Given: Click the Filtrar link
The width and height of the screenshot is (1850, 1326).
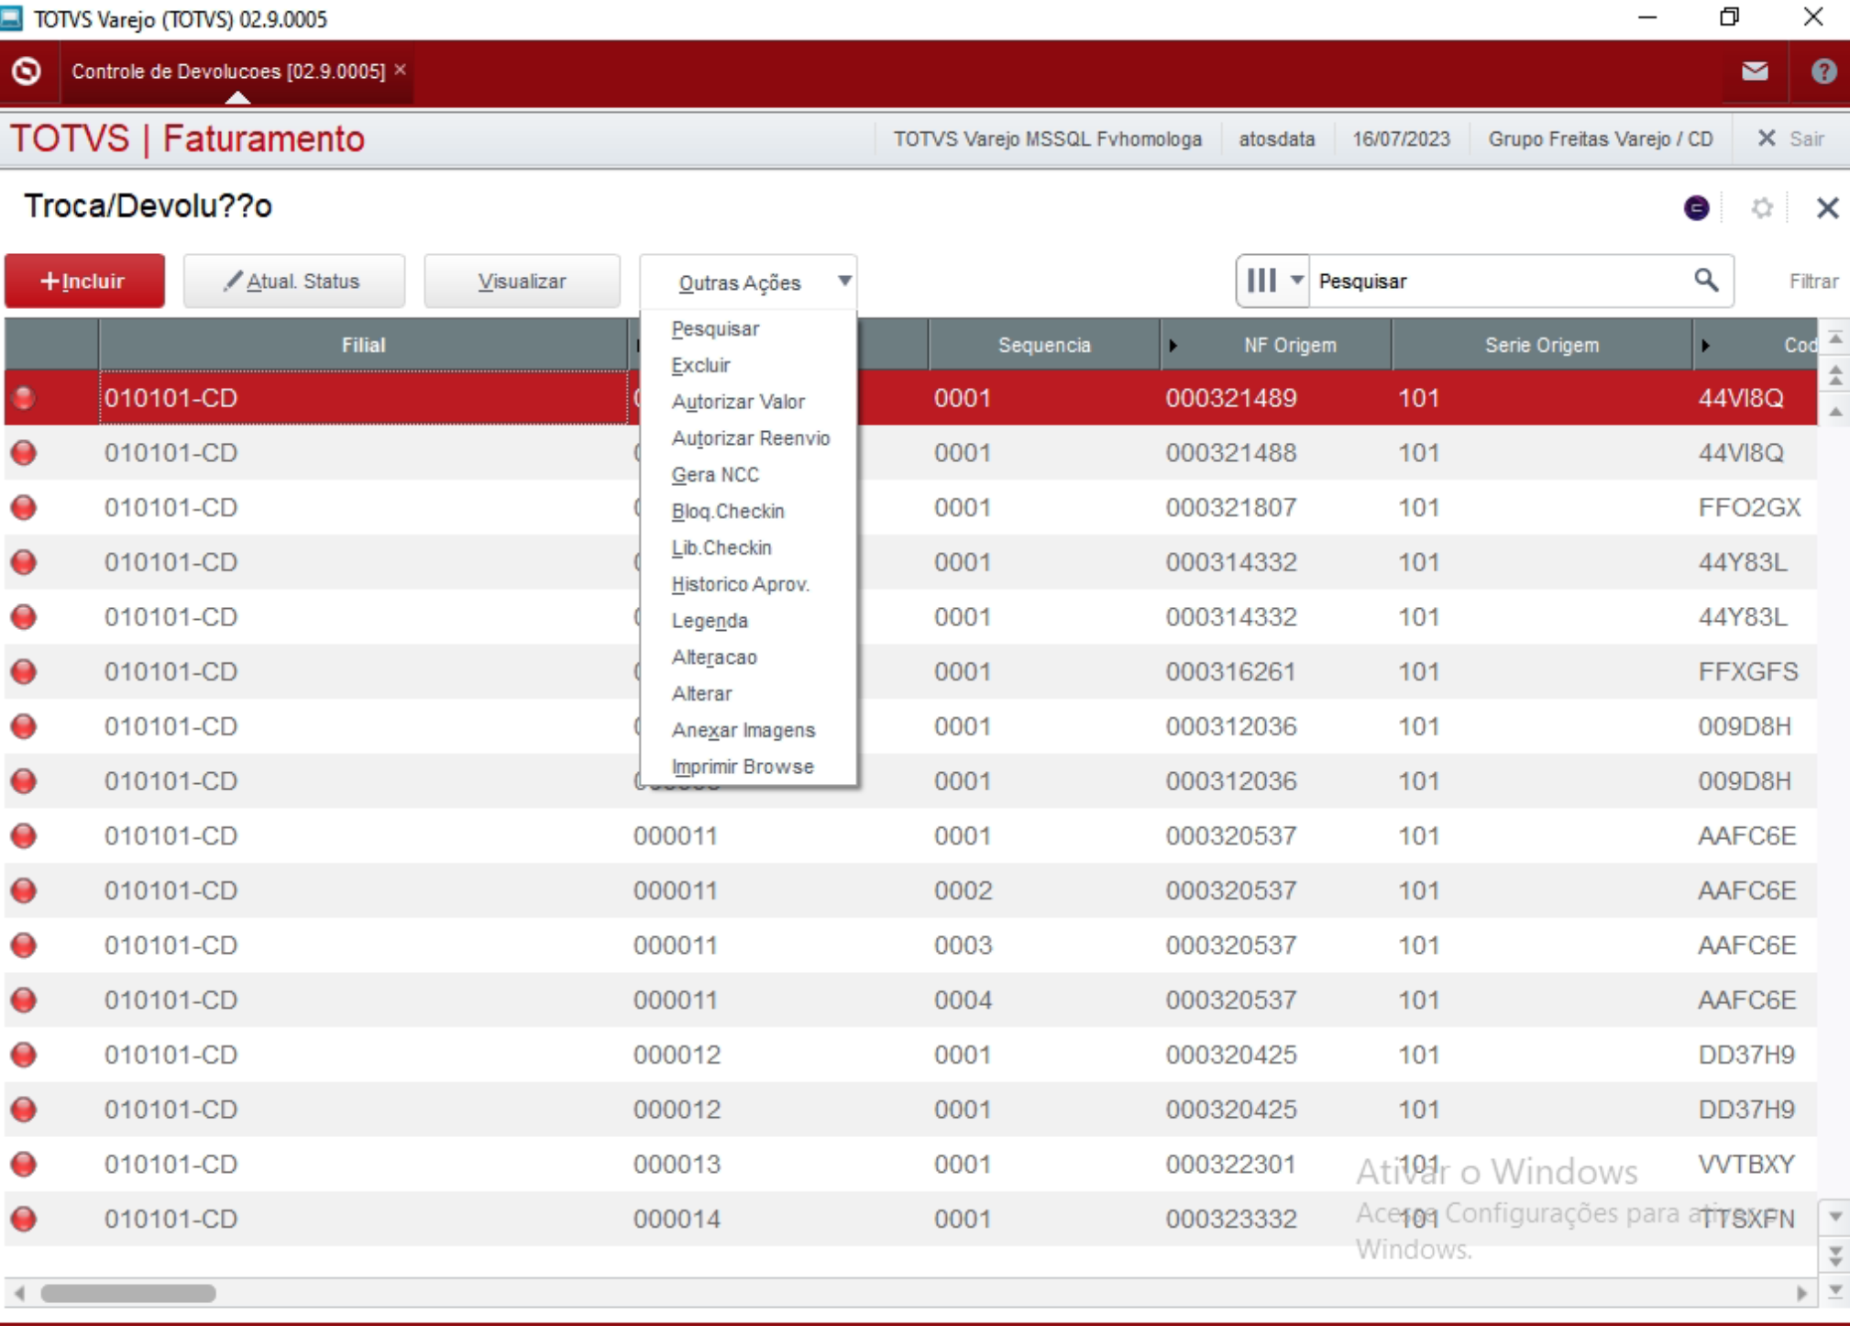Looking at the screenshot, I should pos(1813,282).
